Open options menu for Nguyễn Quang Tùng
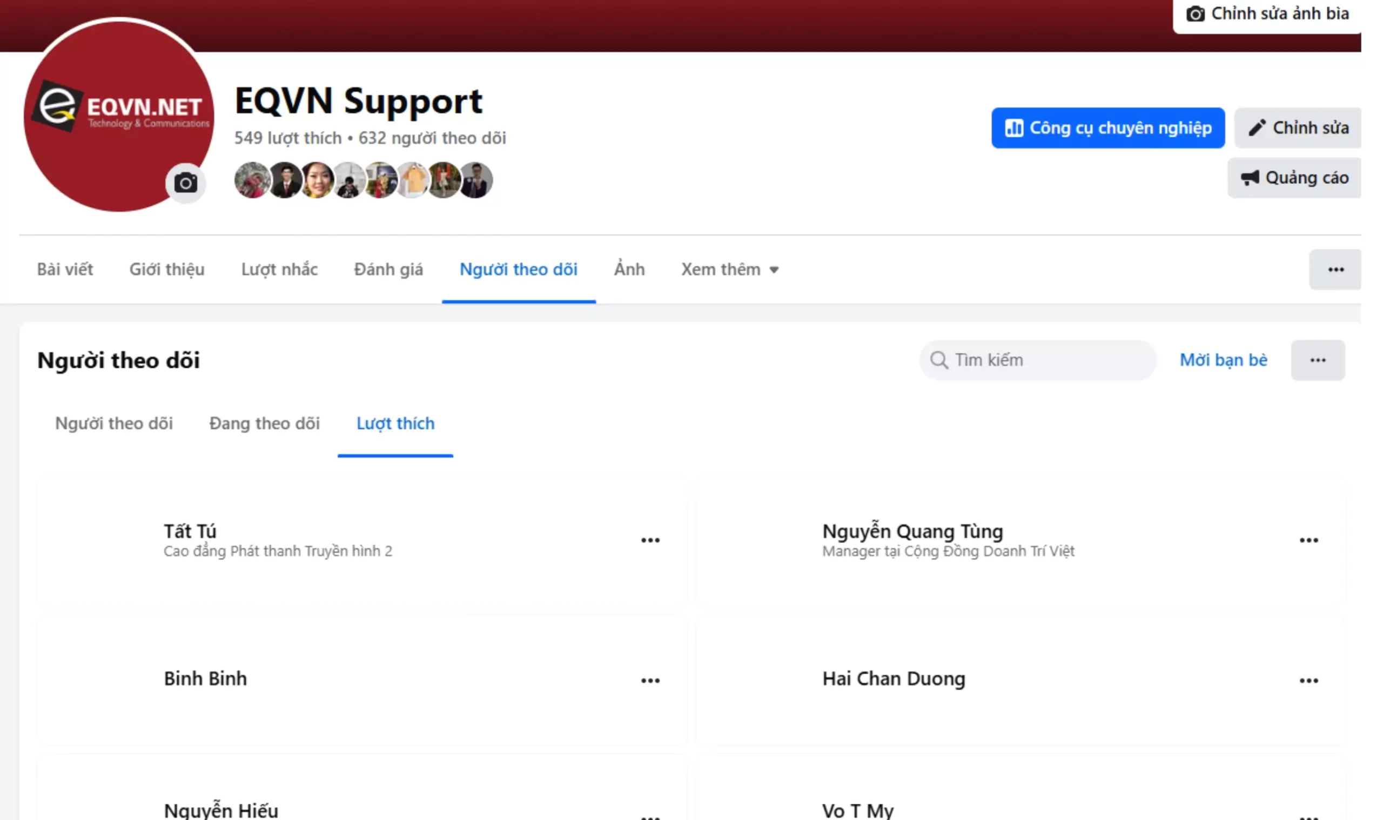 (1308, 540)
